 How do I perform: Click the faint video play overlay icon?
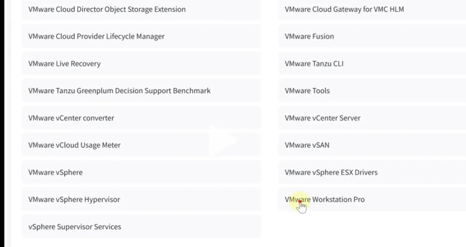(224, 141)
